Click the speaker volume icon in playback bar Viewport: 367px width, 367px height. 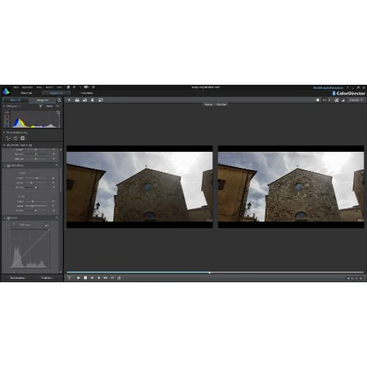(x=112, y=278)
